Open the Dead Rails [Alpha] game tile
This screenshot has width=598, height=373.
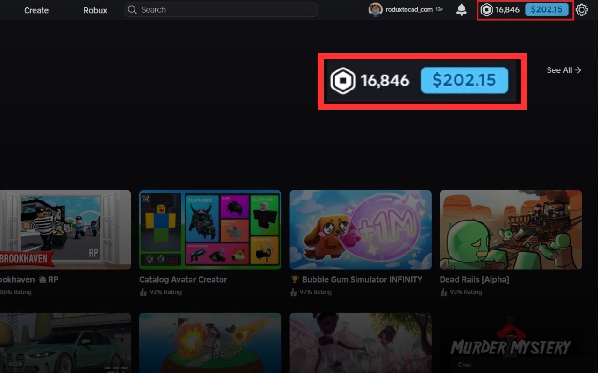point(510,229)
